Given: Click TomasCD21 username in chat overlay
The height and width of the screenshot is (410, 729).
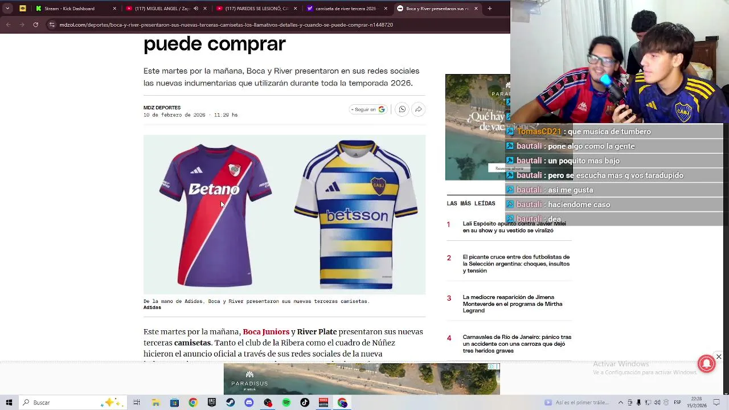Looking at the screenshot, I should pos(539,132).
